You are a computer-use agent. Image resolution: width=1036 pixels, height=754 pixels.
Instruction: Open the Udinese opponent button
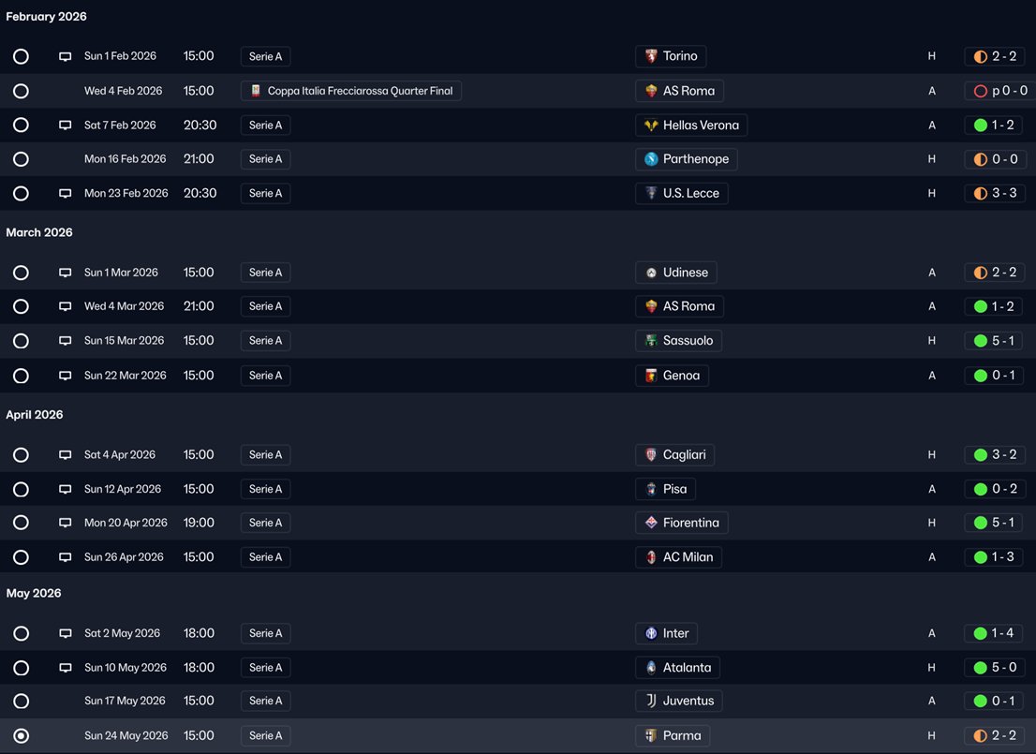click(676, 273)
